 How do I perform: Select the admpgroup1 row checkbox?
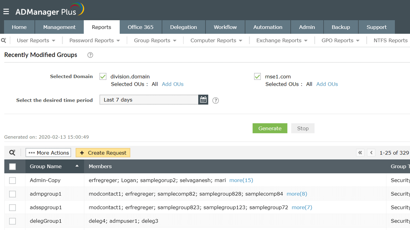(12, 194)
